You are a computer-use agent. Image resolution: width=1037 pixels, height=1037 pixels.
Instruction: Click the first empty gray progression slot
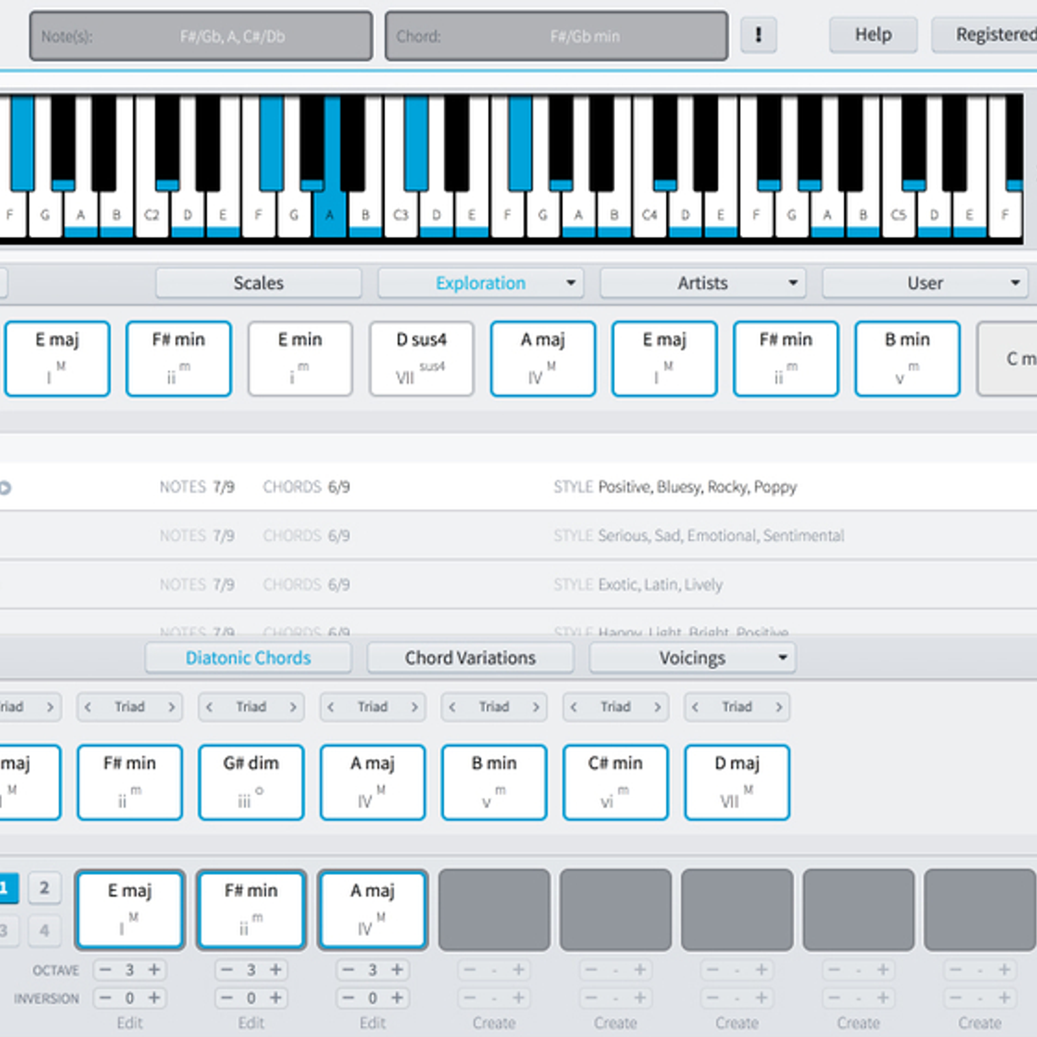[495, 910]
